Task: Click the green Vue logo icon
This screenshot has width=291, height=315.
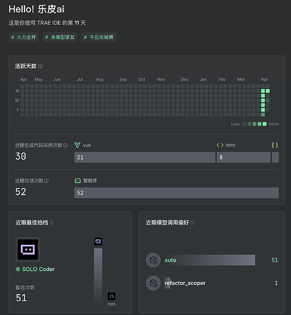Action: point(77,145)
